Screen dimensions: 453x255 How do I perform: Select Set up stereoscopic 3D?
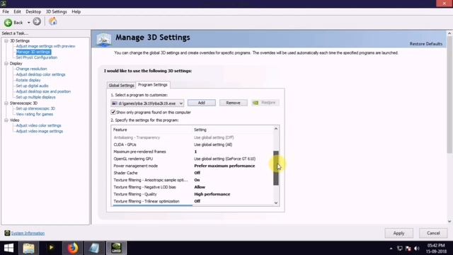pyautogui.click(x=35, y=108)
